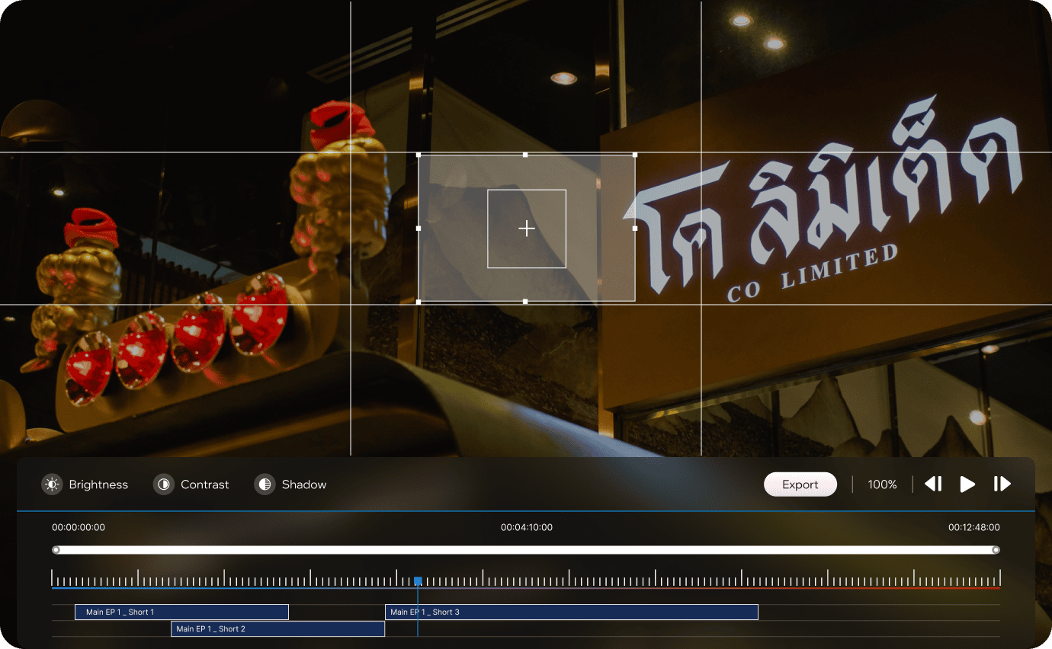Select the Shadow label
The width and height of the screenshot is (1052, 649).
304,484
